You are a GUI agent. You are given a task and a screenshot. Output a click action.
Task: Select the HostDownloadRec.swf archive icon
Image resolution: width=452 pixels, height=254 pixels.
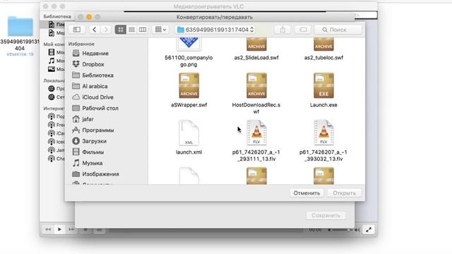coord(256,85)
